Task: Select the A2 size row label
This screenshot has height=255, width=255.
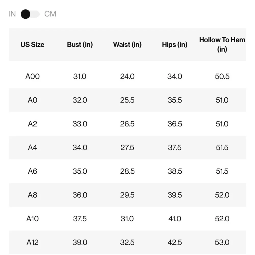Action: [33, 124]
